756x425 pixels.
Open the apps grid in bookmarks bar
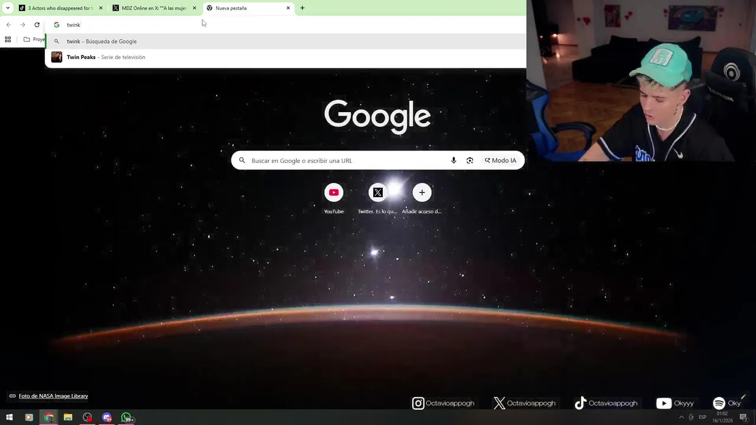[x=8, y=40]
